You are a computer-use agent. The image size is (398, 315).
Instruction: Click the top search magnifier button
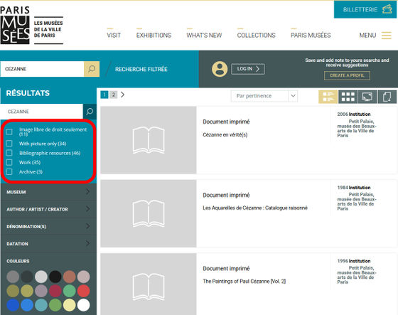coord(92,69)
